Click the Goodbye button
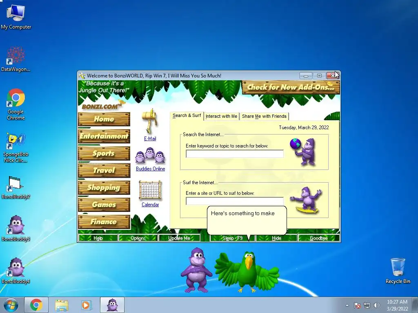Viewport: 418px width, 313px height. pyautogui.click(x=319, y=238)
